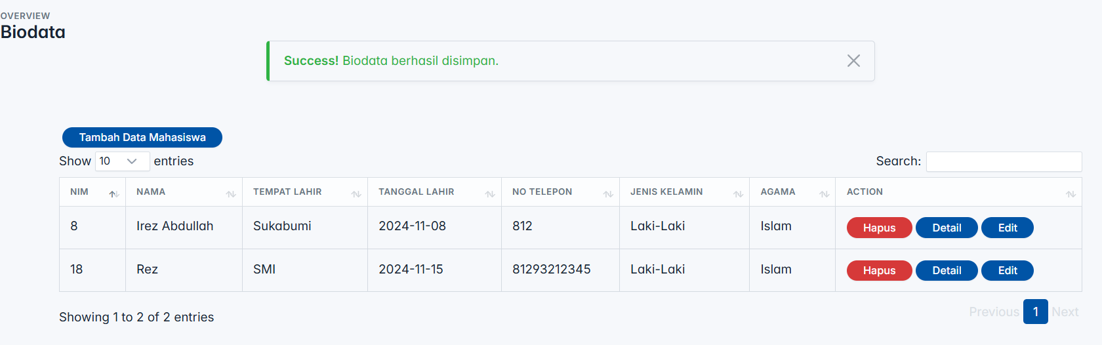
Task: Edit the Rez student record
Action: click(x=1008, y=270)
